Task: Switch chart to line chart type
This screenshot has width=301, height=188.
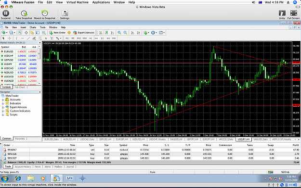Action: pyautogui.click(x=113, y=33)
